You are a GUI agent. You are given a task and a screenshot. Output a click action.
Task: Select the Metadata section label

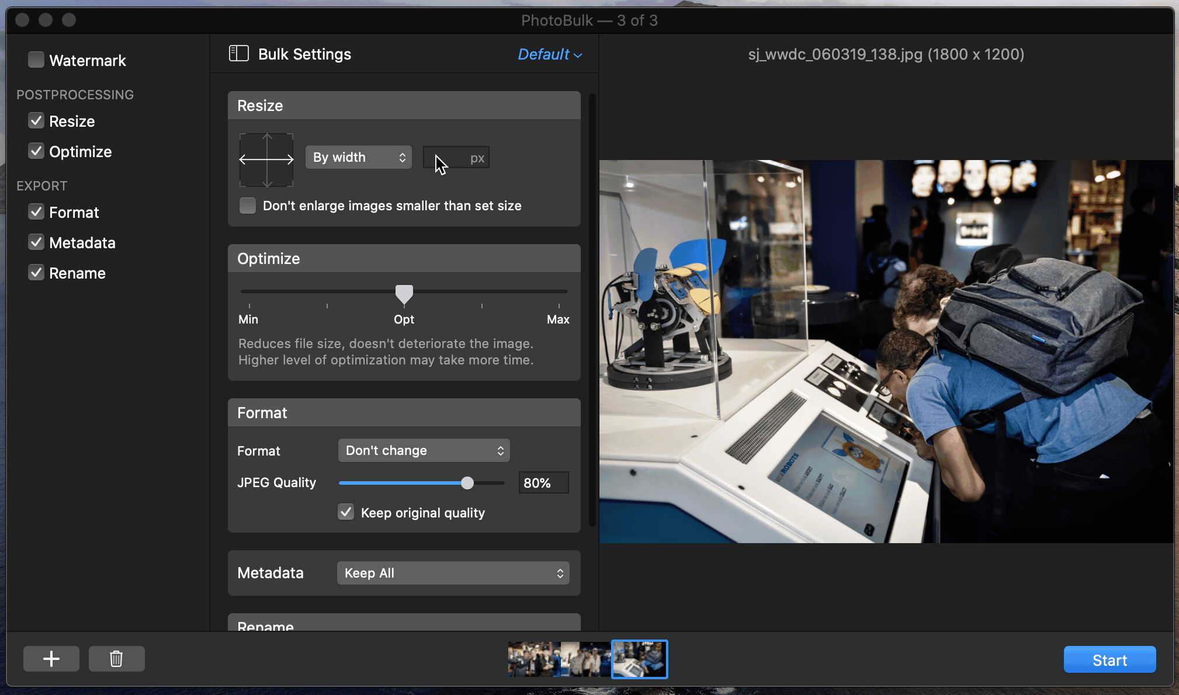(x=270, y=572)
